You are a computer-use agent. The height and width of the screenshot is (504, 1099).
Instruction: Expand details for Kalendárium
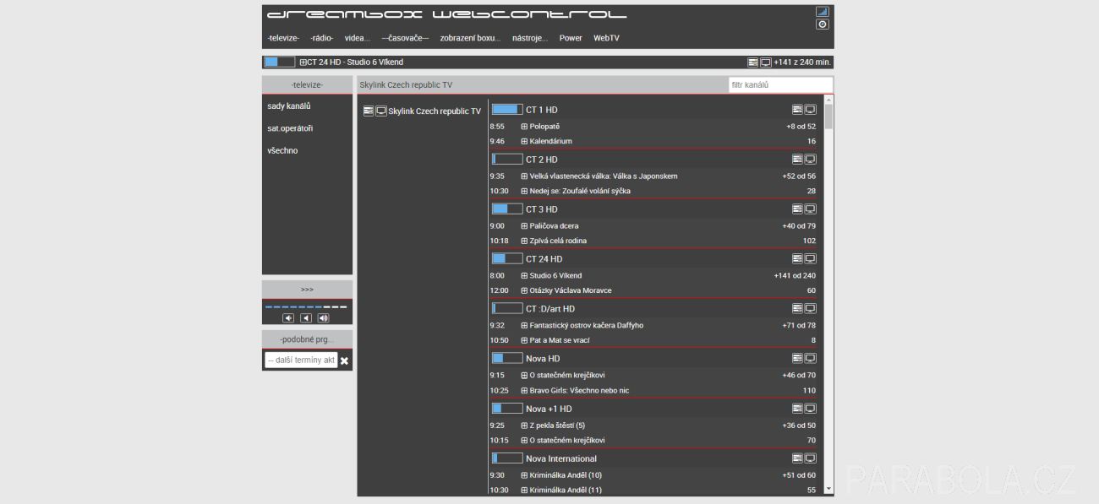524,142
